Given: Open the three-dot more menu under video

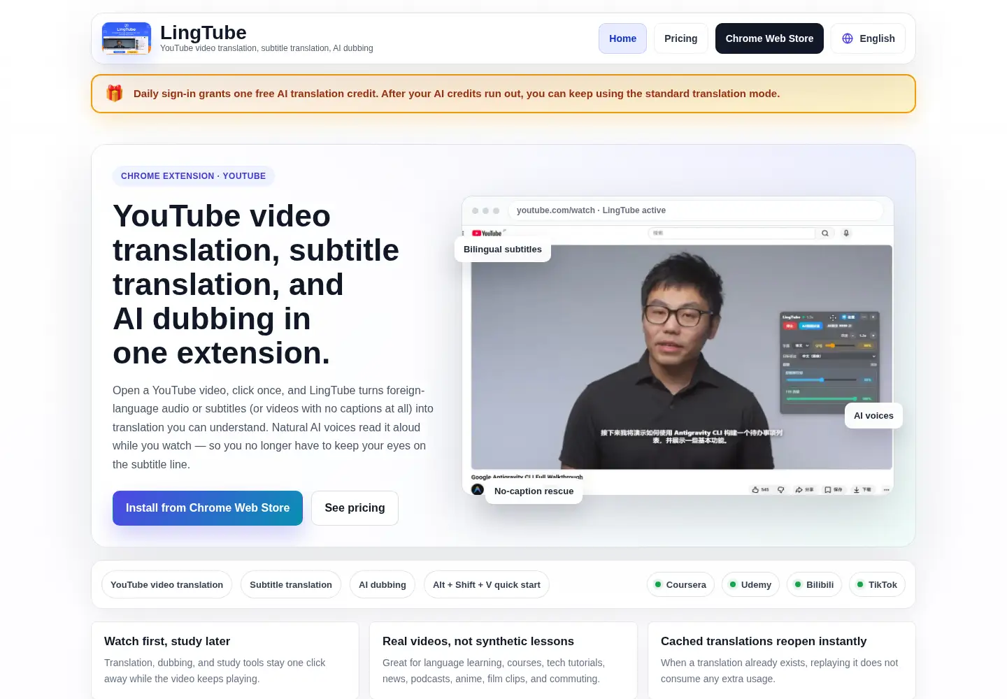Looking at the screenshot, I should click(x=887, y=490).
